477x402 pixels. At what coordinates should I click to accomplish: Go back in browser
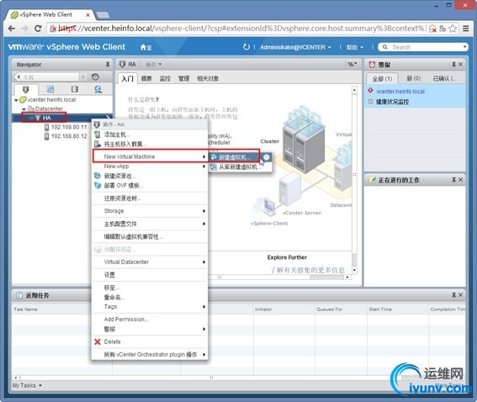point(12,29)
